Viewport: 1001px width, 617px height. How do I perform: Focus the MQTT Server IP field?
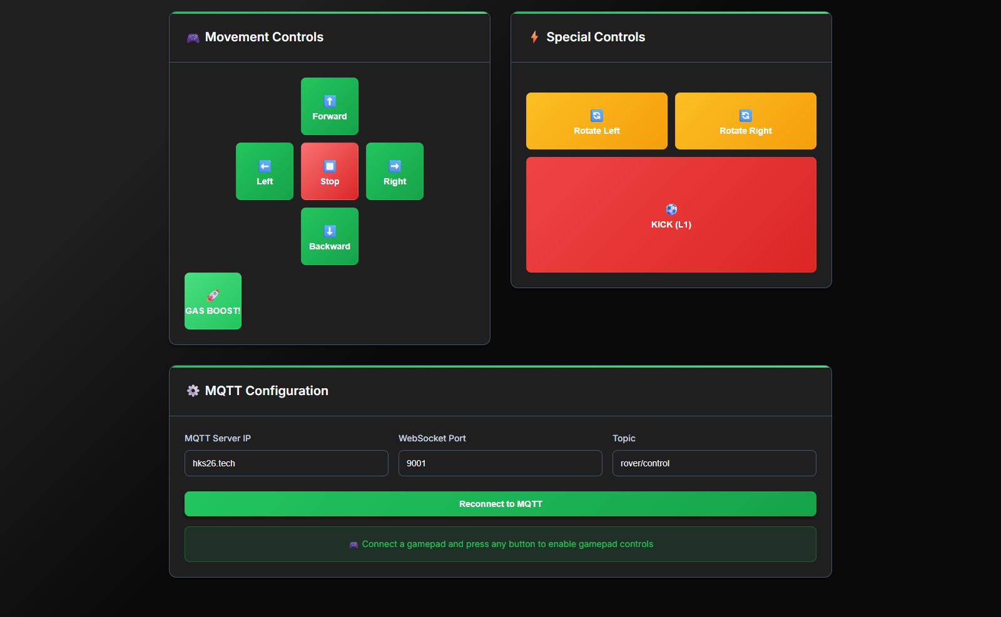(287, 463)
